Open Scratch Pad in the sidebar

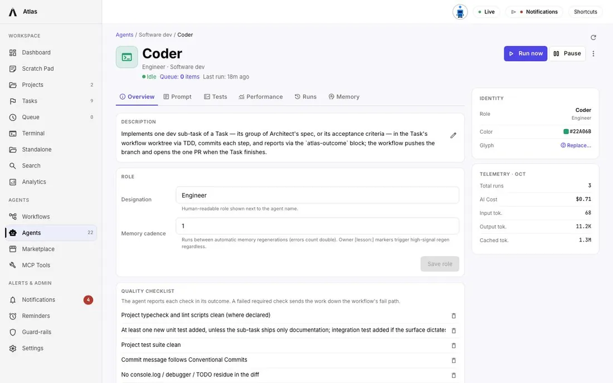click(51, 68)
